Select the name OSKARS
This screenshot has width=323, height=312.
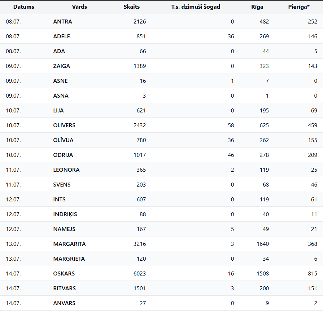pyautogui.click(x=64, y=274)
